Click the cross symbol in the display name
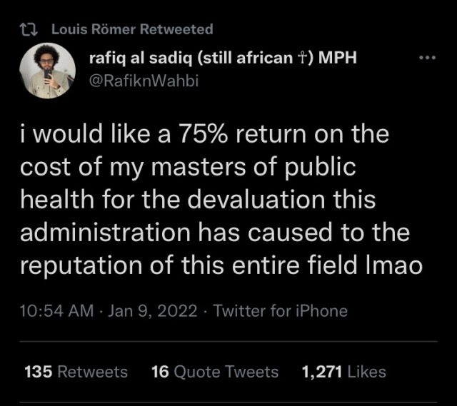This screenshot has height=406, width=457. (x=303, y=59)
